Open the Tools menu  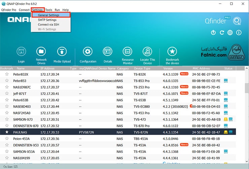49,10
